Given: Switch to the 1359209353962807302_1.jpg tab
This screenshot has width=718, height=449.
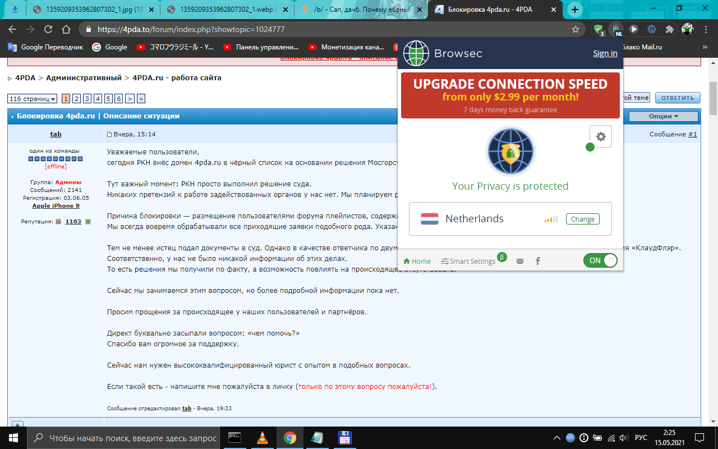Looking at the screenshot, I should (93, 10).
